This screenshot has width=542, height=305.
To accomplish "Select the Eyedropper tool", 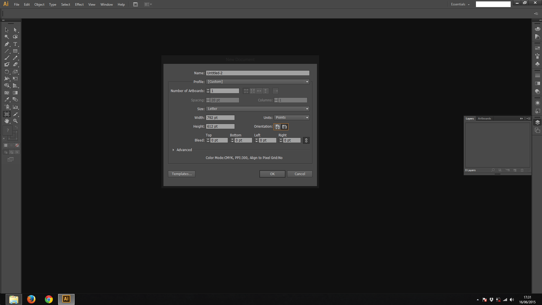I will pyautogui.click(x=7, y=99).
